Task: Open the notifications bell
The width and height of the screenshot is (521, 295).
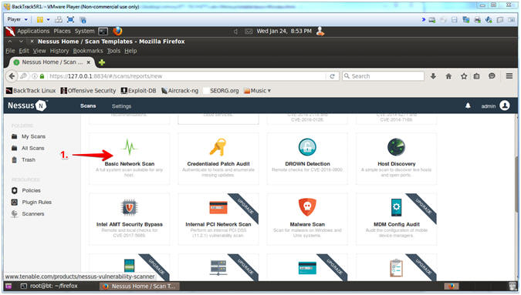Action: click(468, 106)
